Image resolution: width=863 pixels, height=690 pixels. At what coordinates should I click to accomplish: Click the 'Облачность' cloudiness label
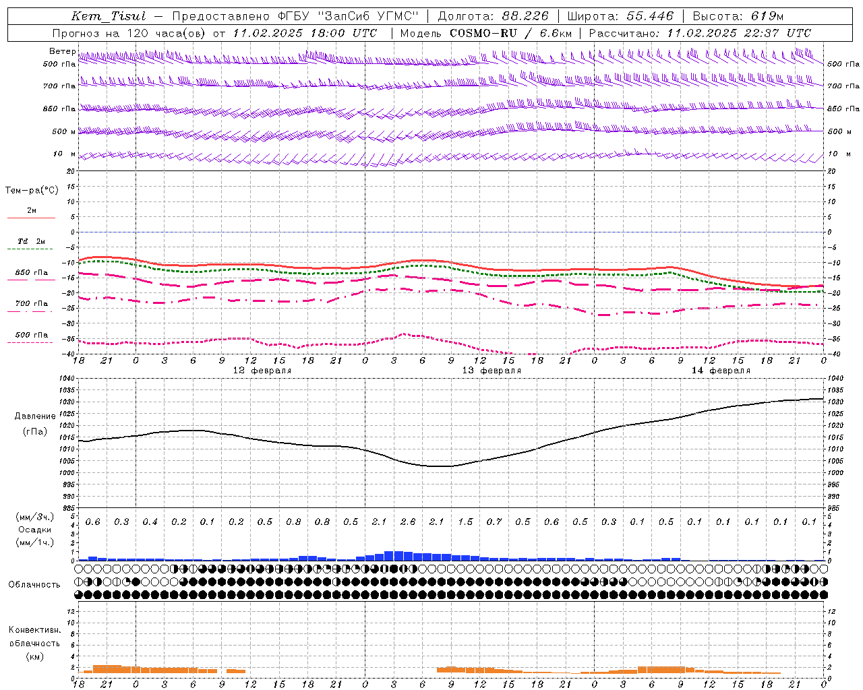coord(34,585)
